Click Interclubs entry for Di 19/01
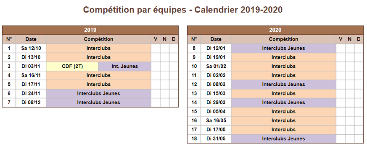This screenshot has height=151, width=367. 283,57
